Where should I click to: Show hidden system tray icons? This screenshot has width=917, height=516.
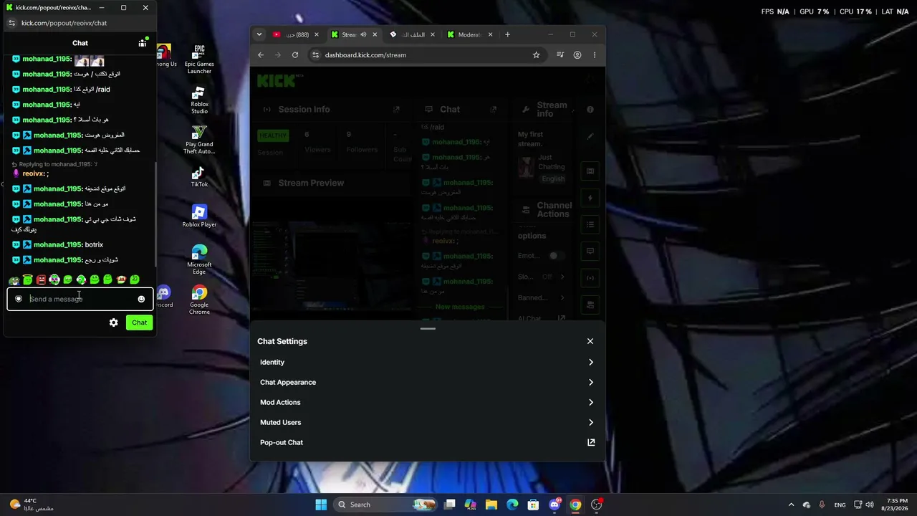click(x=791, y=505)
